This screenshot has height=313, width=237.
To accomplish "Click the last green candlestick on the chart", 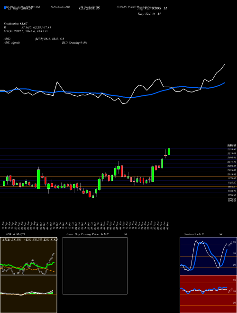I will tap(169, 152).
